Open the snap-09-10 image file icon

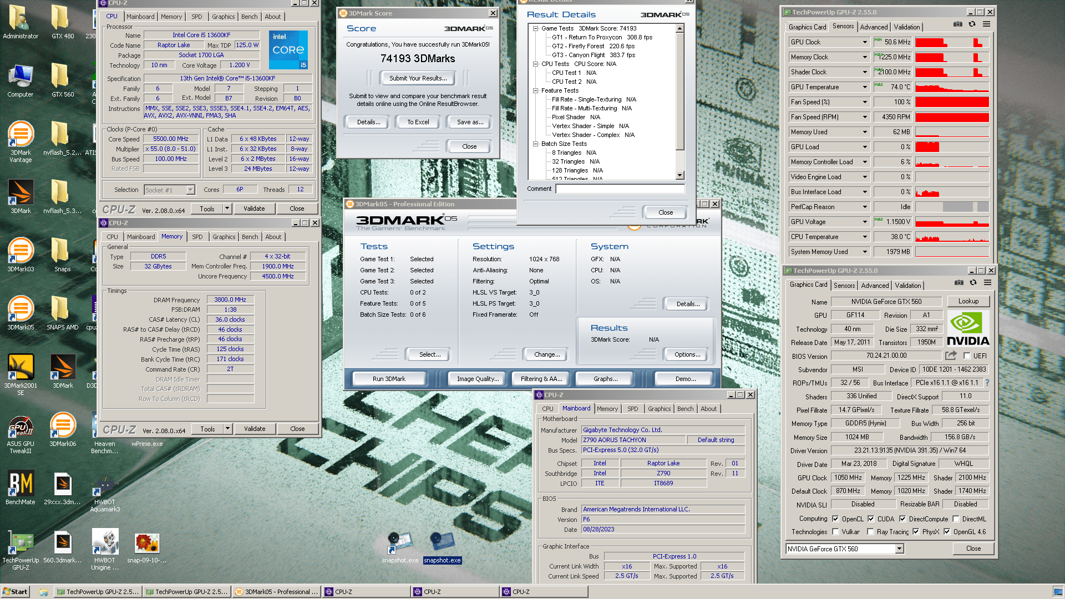point(147,548)
